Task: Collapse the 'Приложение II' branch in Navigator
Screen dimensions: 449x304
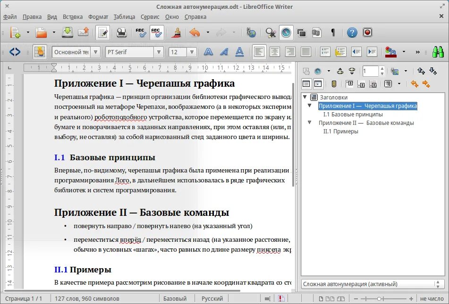Action: pyautogui.click(x=309, y=123)
